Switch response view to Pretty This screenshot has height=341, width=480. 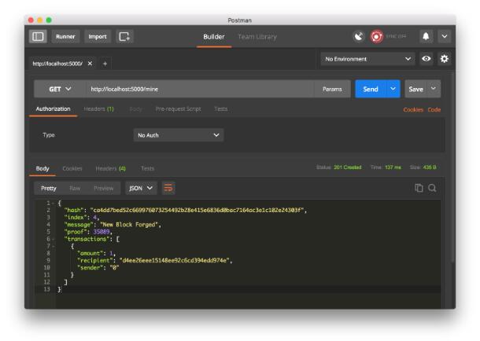49,188
